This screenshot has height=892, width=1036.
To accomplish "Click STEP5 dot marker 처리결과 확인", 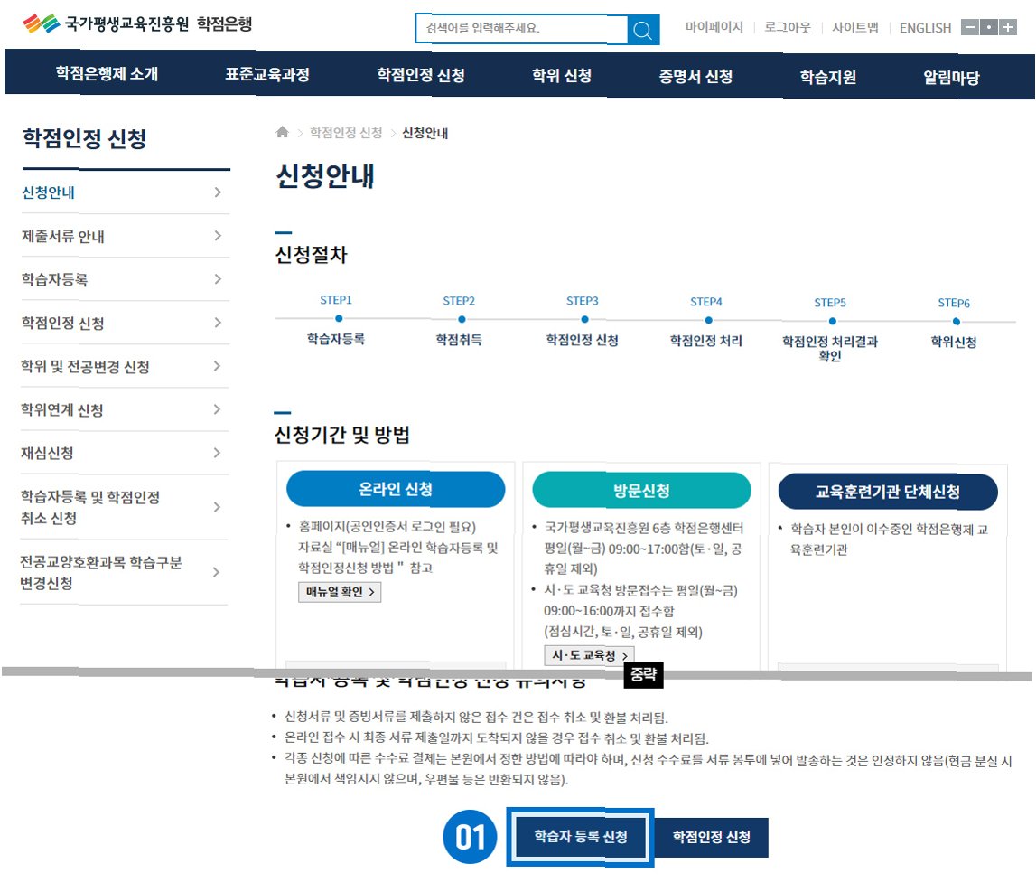I will (x=833, y=321).
